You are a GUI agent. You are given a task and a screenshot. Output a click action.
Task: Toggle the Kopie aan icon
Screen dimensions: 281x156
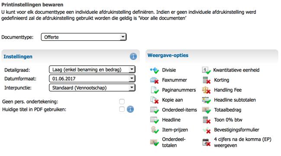pyautogui.click(x=155, y=100)
